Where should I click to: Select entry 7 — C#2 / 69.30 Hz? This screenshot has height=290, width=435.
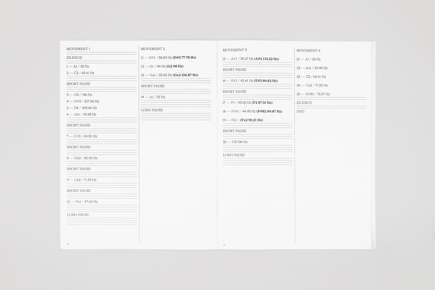pos(82,136)
